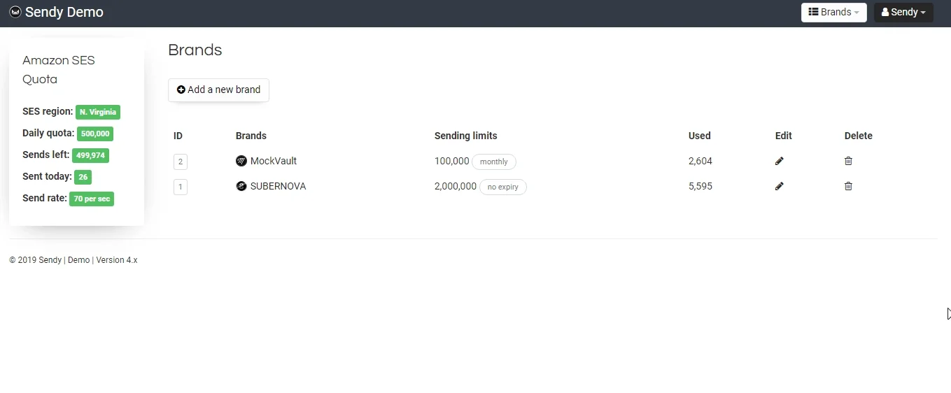
Task: Click the monthly limit label
Action: click(494, 162)
